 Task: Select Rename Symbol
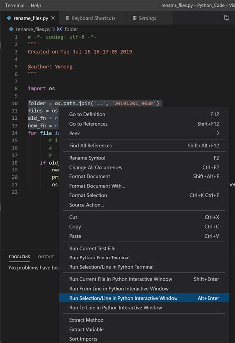144,158
